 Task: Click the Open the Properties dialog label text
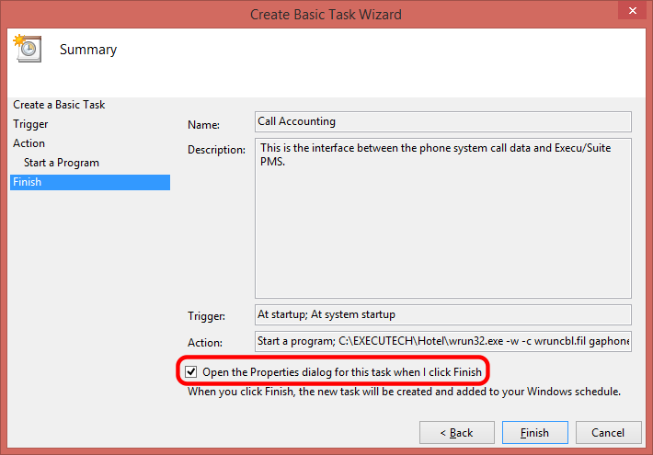[342, 371]
